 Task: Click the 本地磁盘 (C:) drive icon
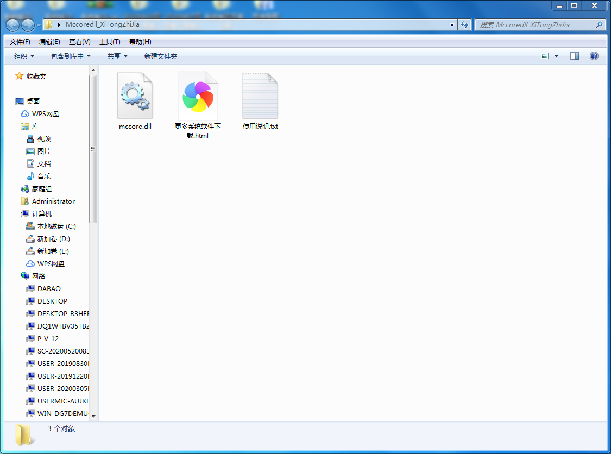(30, 226)
